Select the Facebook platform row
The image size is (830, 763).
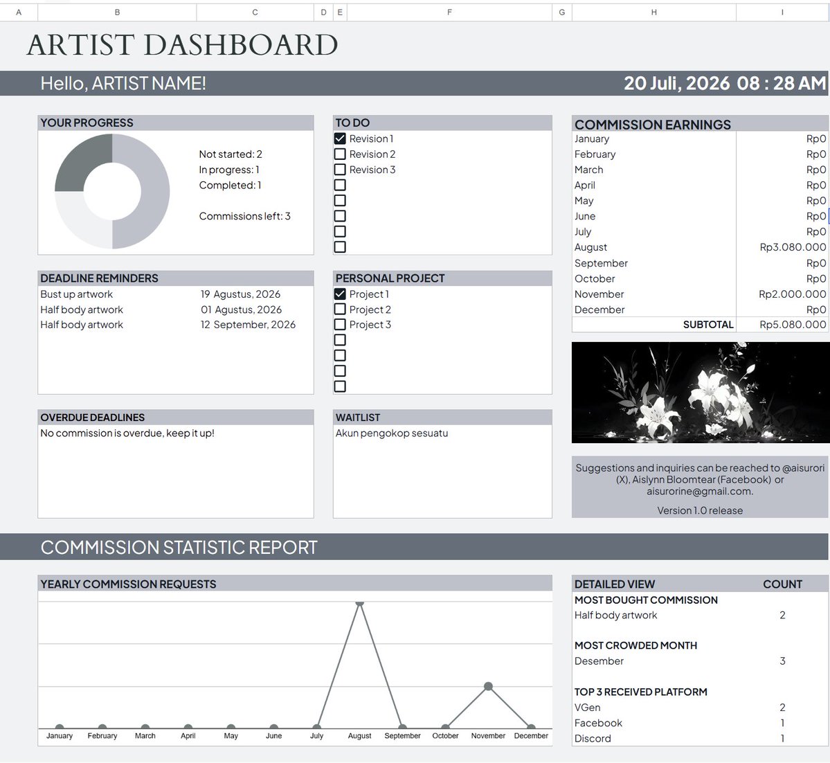click(x=700, y=723)
